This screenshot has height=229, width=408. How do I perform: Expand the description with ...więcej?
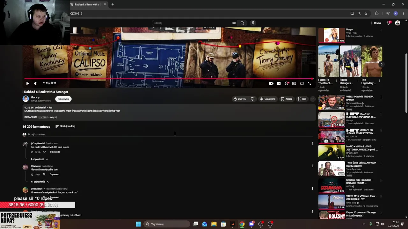click(x=52, y=117)
